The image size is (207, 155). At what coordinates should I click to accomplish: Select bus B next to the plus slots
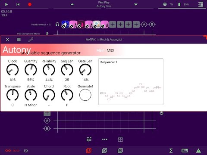(152, 25)
